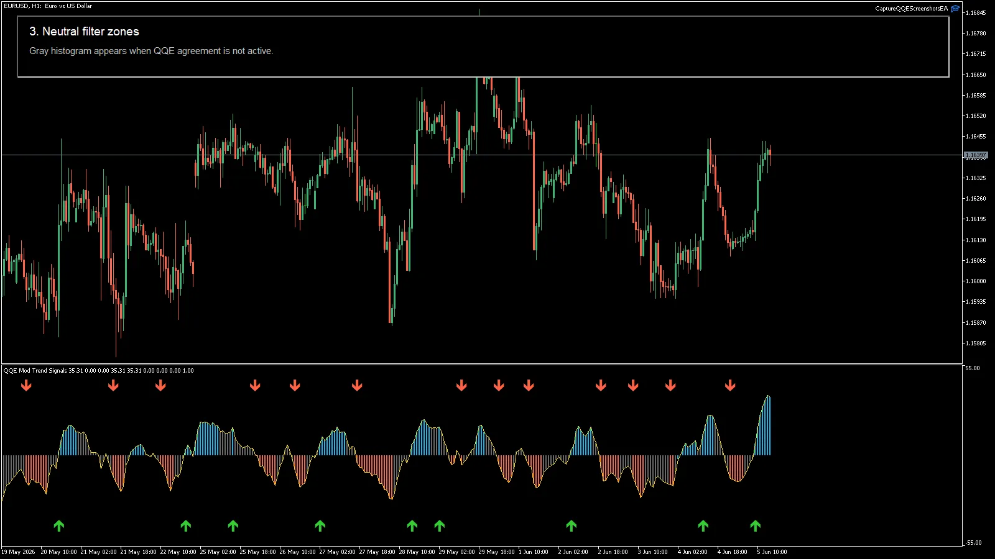Click price scale value 1.15805
Screen dimensions: 995x559
(x=976, y=343)
